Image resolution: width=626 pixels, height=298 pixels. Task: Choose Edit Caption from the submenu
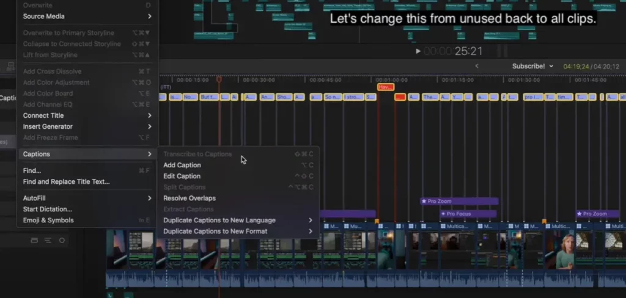(182, 176)
